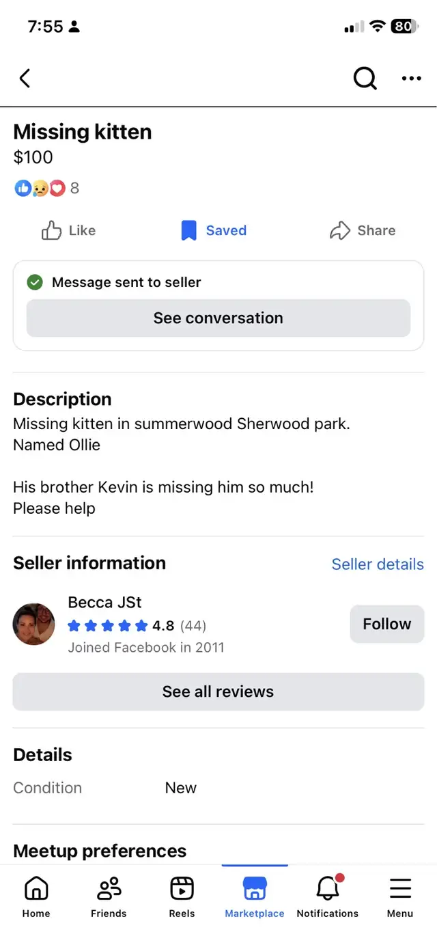Like the Missing kitten listing
This screenshot has height=947, width=437.
[68, 231]
